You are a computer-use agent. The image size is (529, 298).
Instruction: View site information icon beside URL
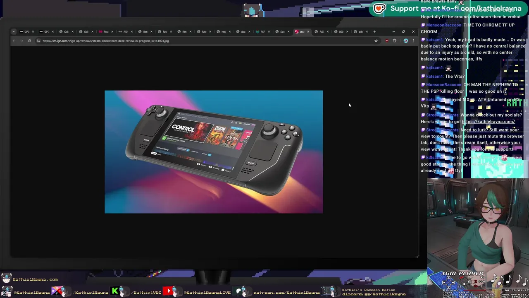coord(38,41)
